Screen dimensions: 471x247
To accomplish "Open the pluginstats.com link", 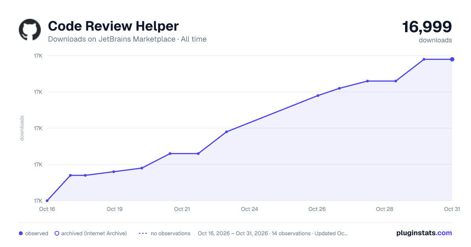I will 424,233.
